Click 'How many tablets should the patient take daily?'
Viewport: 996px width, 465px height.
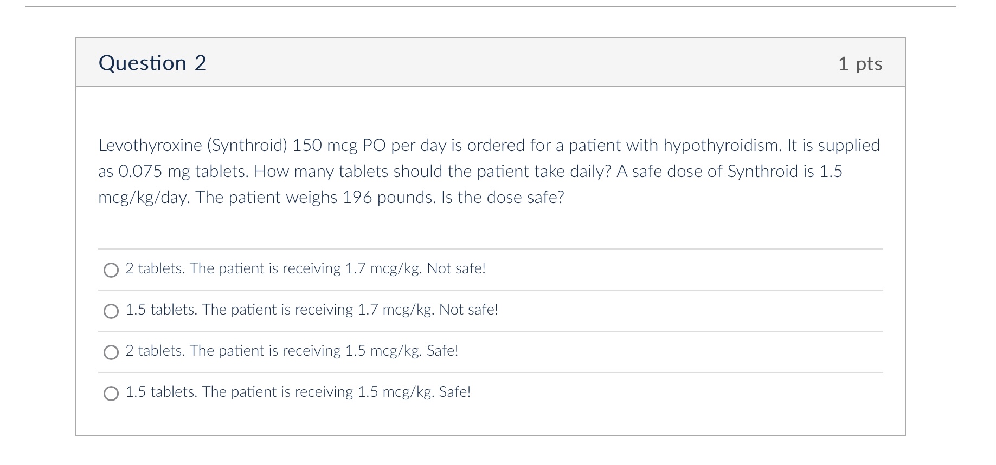pos(433,172)
